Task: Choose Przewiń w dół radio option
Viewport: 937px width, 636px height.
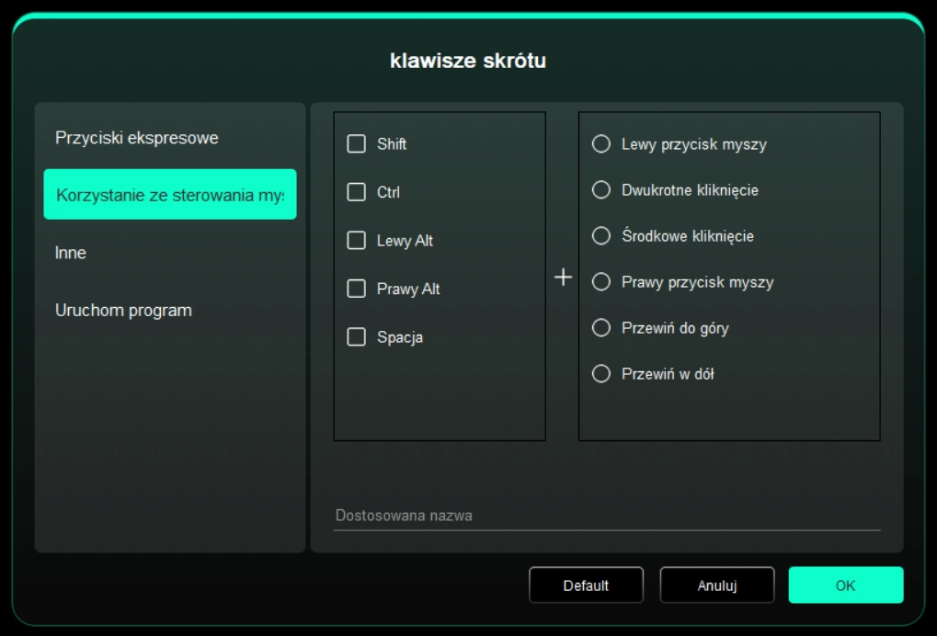Action: coord(601,374)
